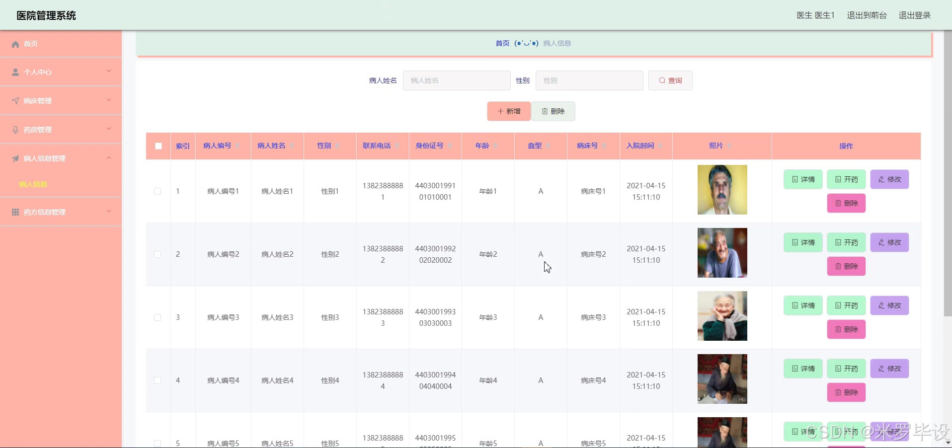
Task: Click the sort arrows on 病人编号 column header
Action: pyautogui.click(x=238, y=146)
